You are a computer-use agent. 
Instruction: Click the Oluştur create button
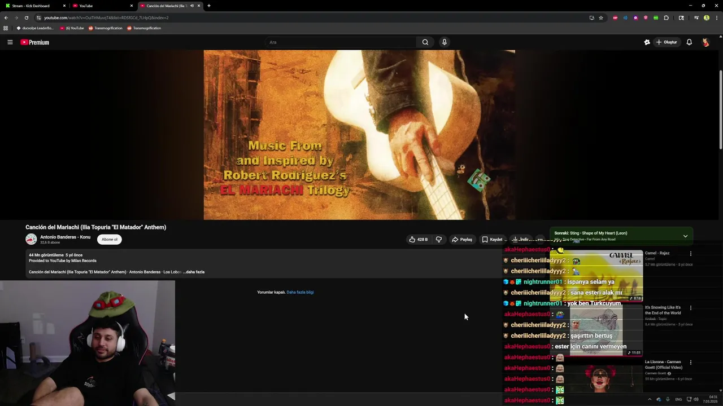point(666,42)
